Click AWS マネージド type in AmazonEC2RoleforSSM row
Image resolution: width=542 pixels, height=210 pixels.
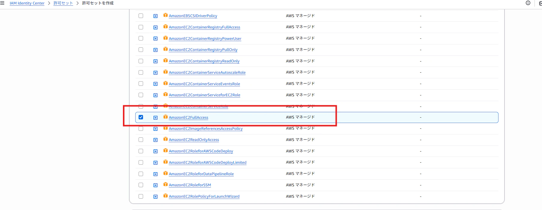(300, 185)
